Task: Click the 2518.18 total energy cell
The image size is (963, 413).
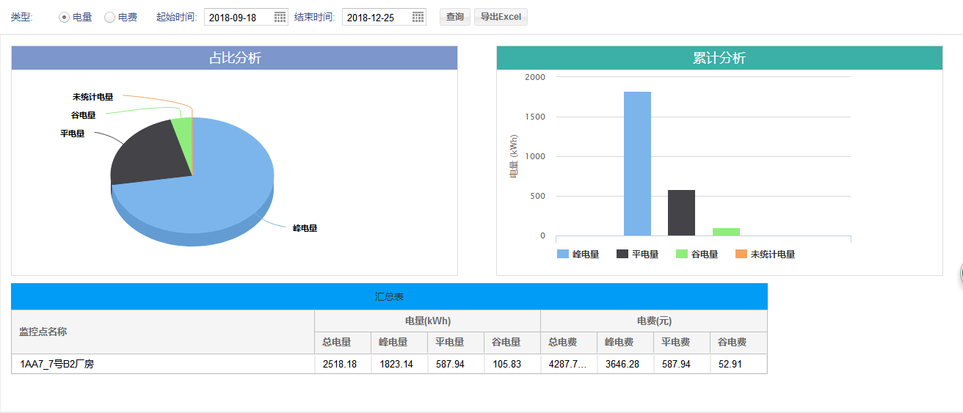Action: (343, 364)
